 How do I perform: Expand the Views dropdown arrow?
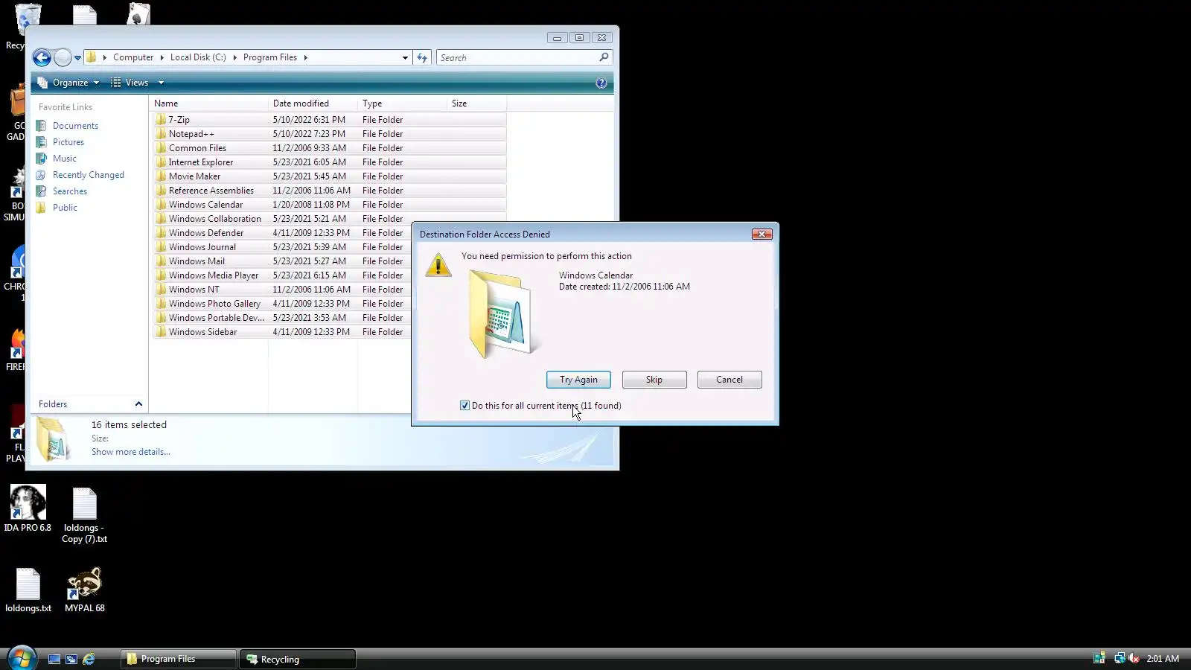(161, 83)
